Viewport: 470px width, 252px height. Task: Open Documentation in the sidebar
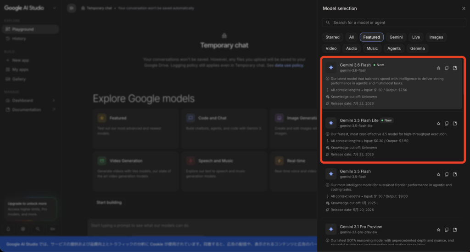coord(30,110)
